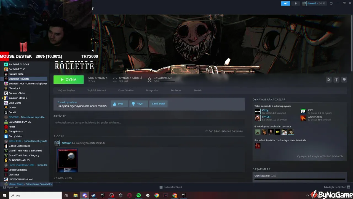Select Lethal Company in library

(18, 170)
